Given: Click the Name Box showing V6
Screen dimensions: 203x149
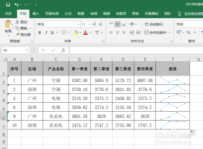Looking at the screenshot, I should pos(15,50).
